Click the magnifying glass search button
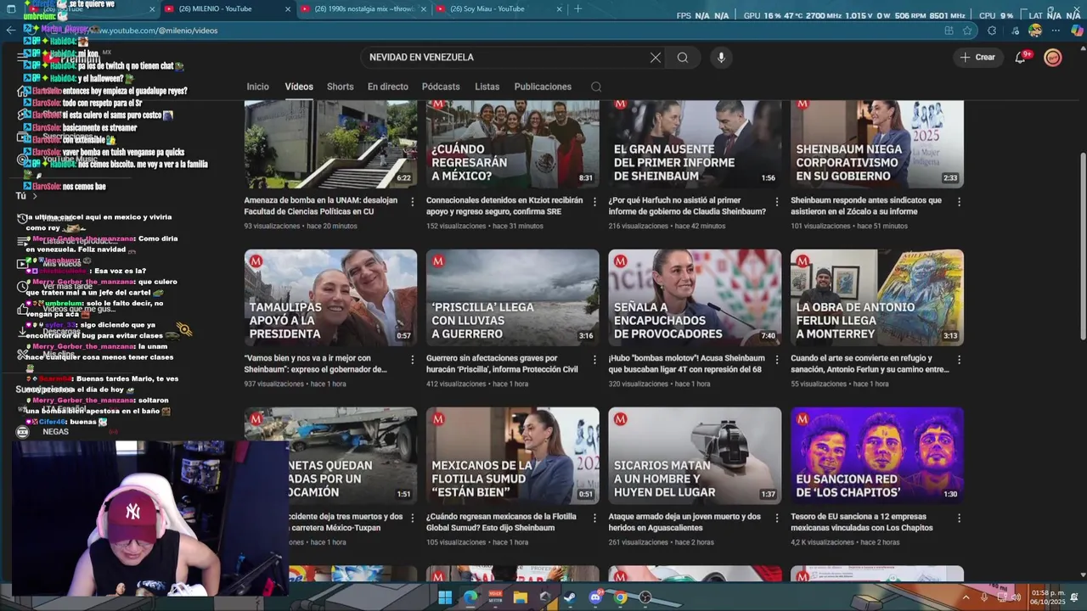This screenshot has height=611, width=1087. (683, 58)
